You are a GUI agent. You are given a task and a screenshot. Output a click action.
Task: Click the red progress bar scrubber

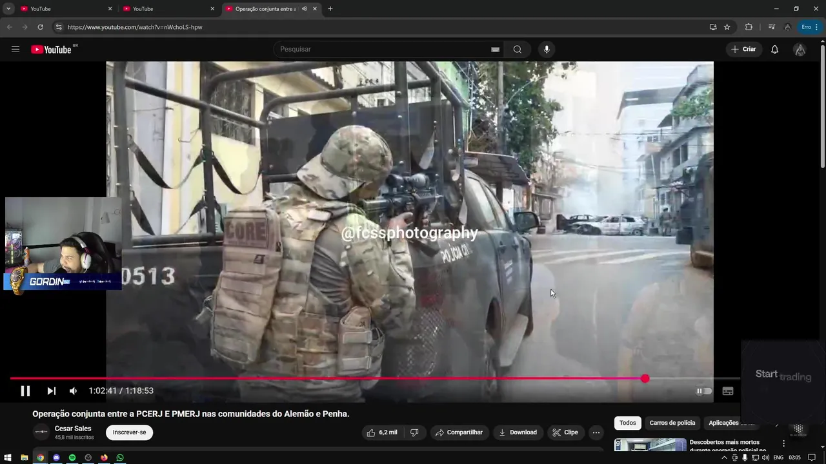(645, 379)
